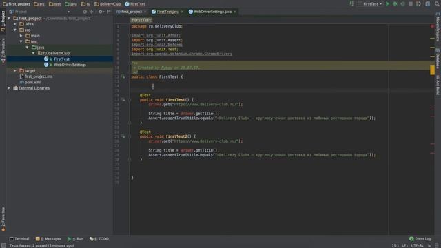Click the FirstTest class label above the code

pos(141,20)
